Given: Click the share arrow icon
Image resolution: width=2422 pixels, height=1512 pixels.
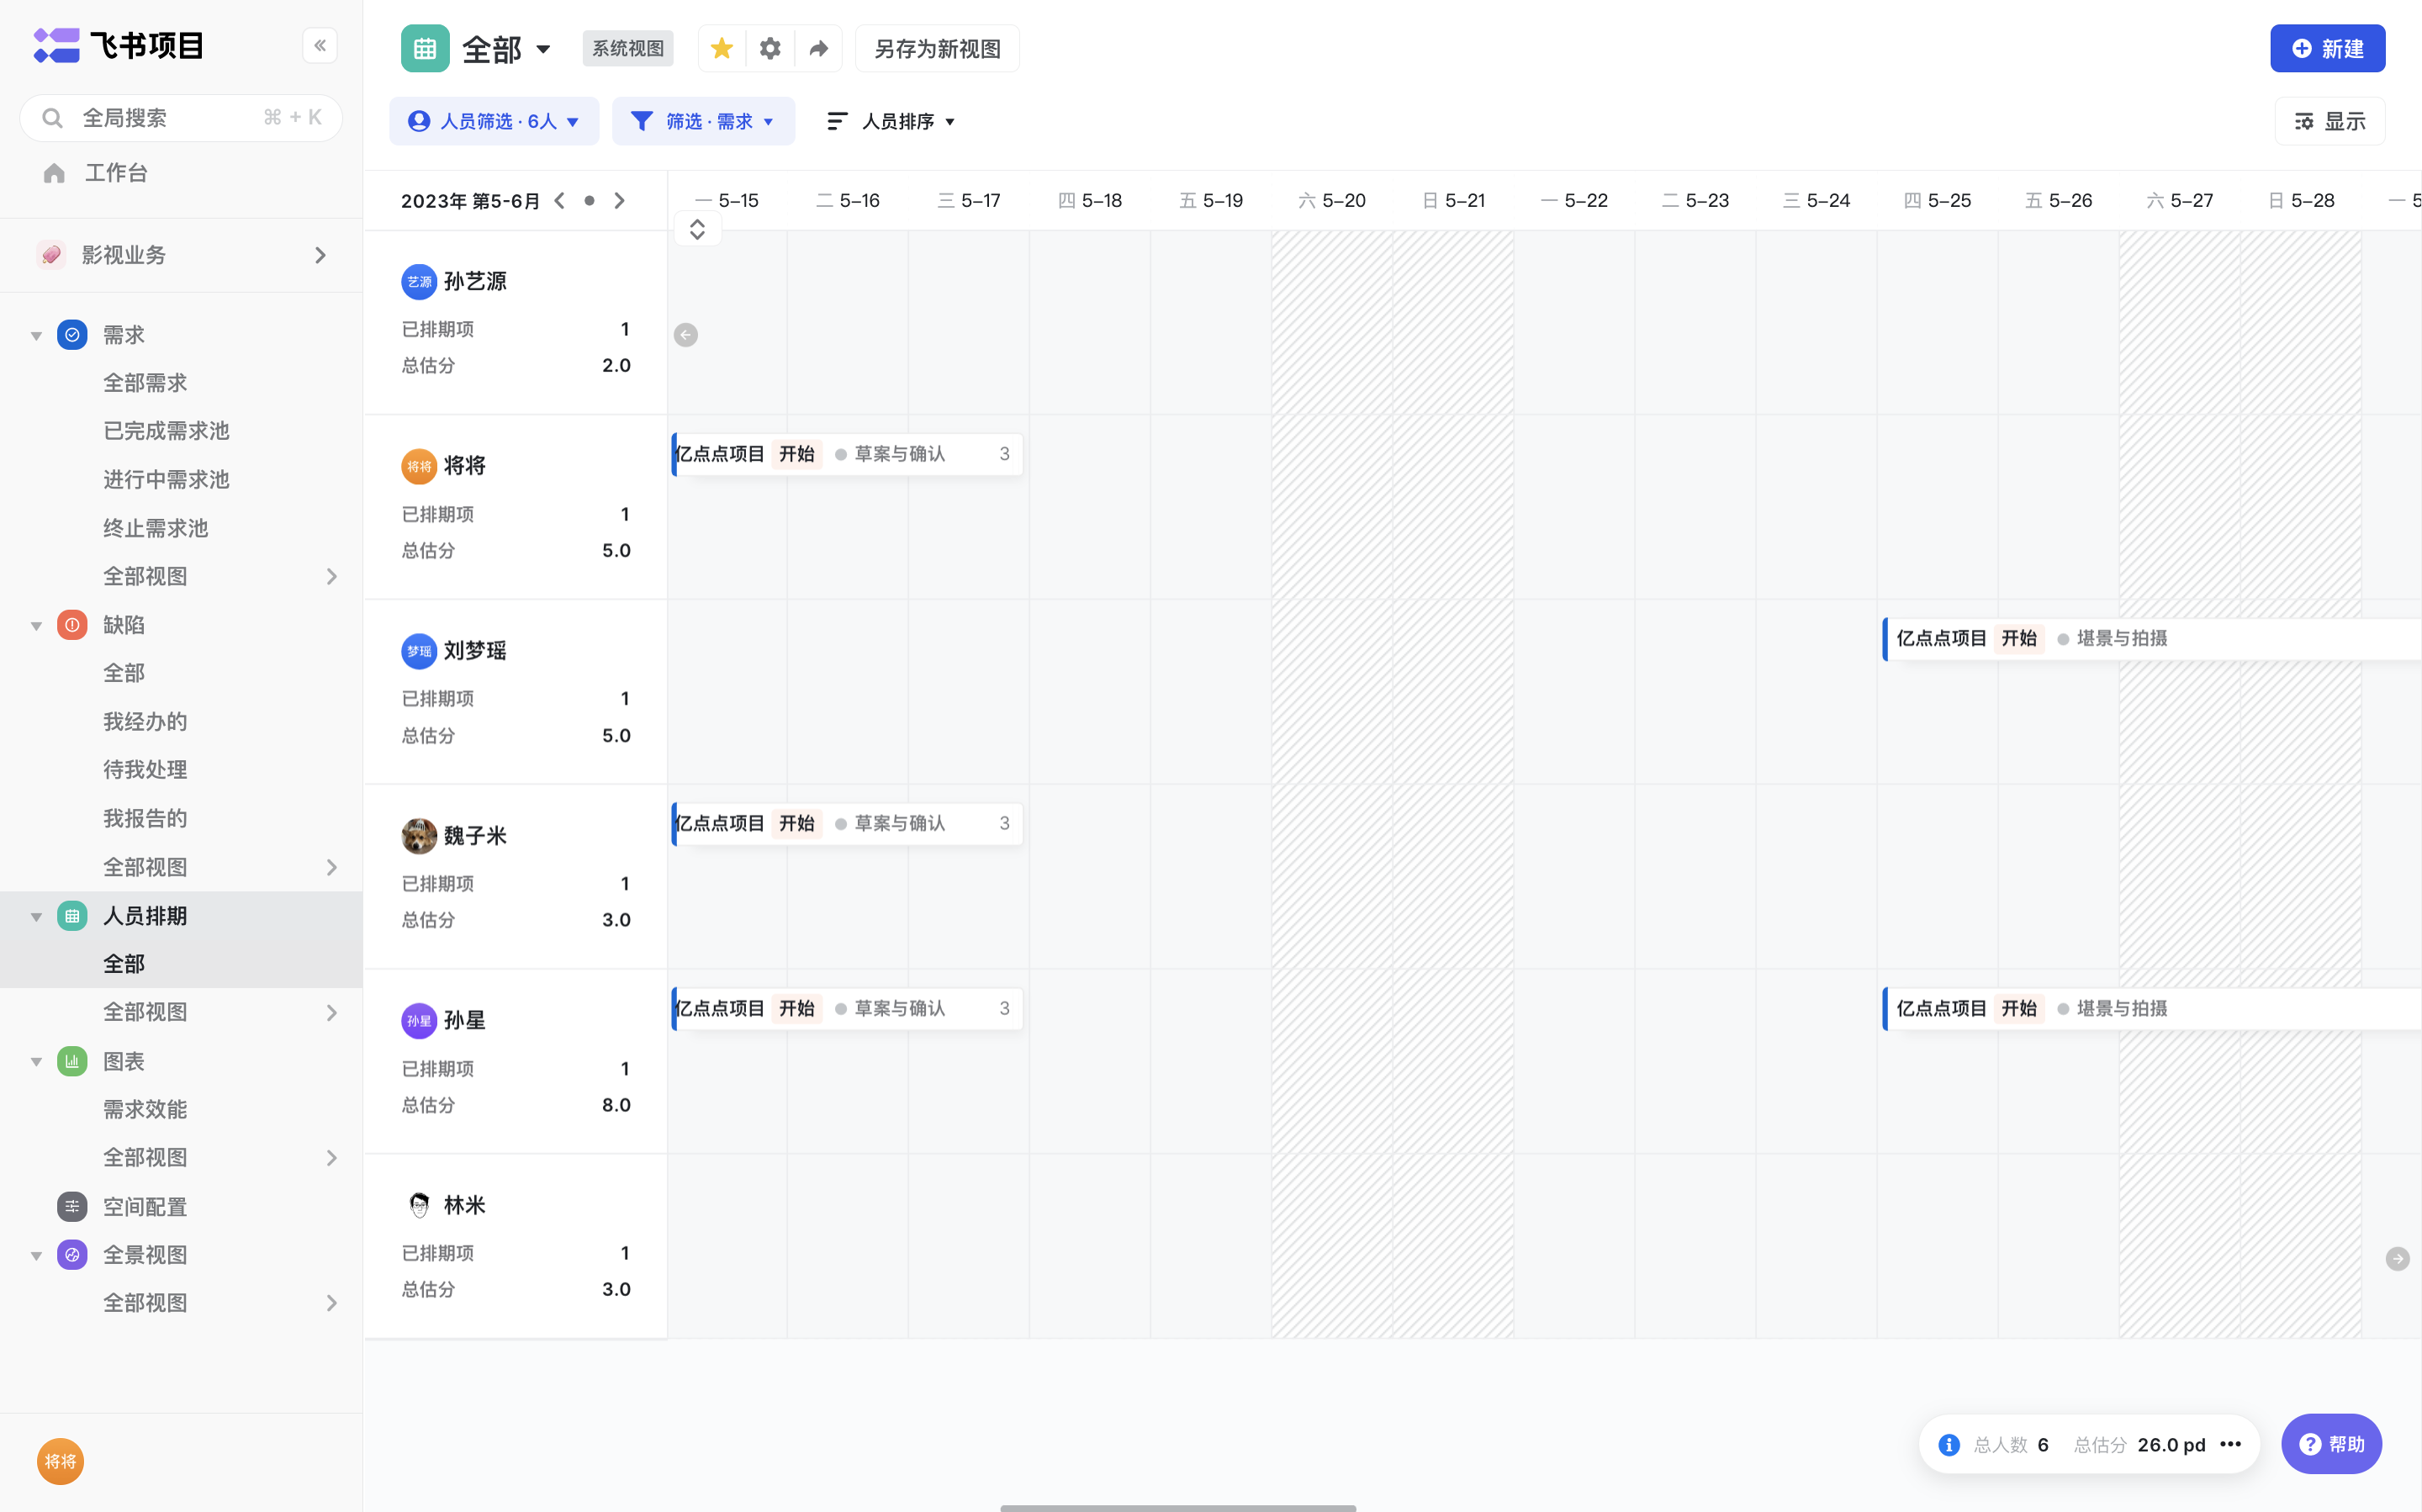Looking at the screenshot, I should pyautogui.click(x=818, y=48).
